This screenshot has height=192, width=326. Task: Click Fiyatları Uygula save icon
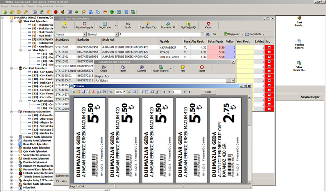[x=84, y=25]
